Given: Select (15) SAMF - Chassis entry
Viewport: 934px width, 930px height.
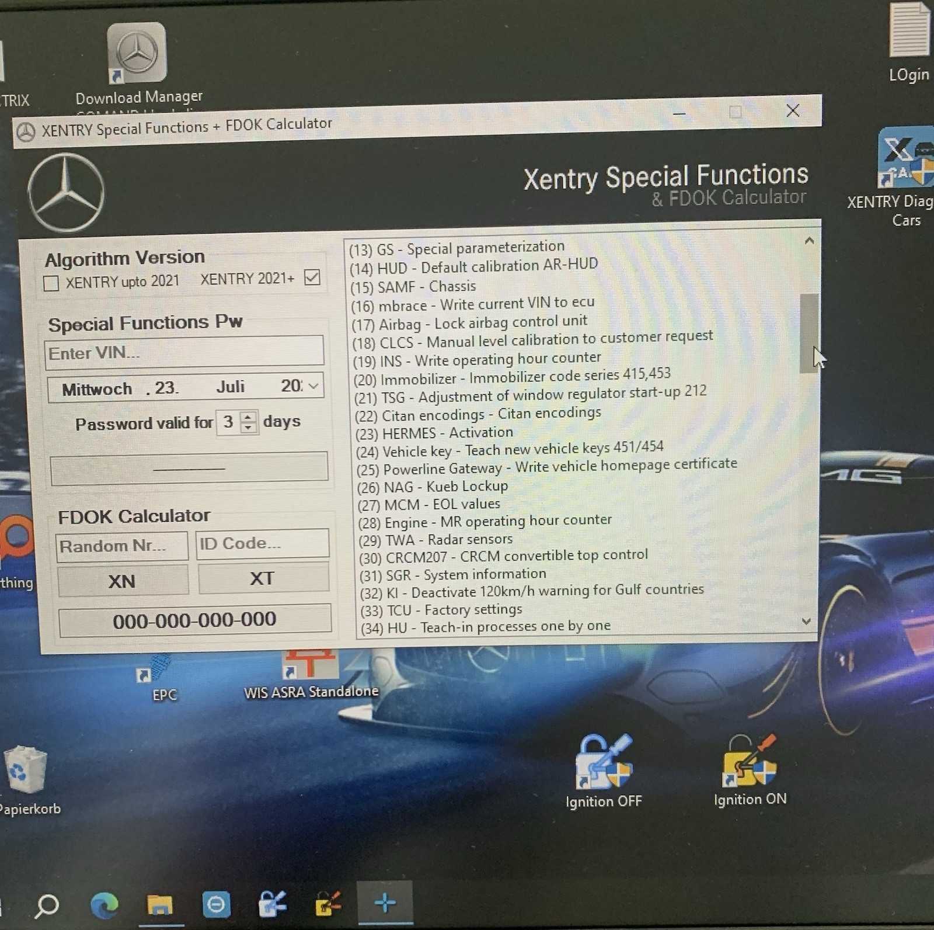Looking at the screenshot, I should [413, 286].
